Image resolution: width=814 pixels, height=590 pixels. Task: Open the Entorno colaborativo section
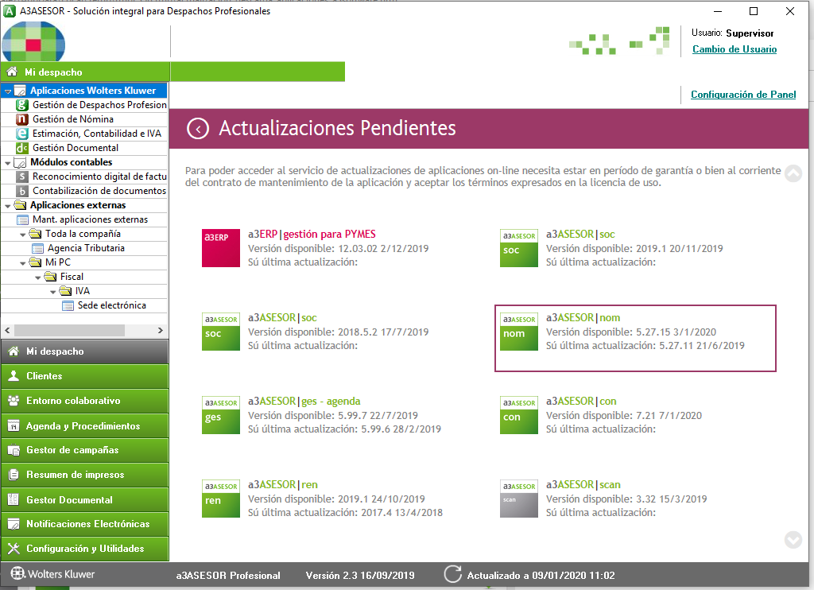(84, 401)
